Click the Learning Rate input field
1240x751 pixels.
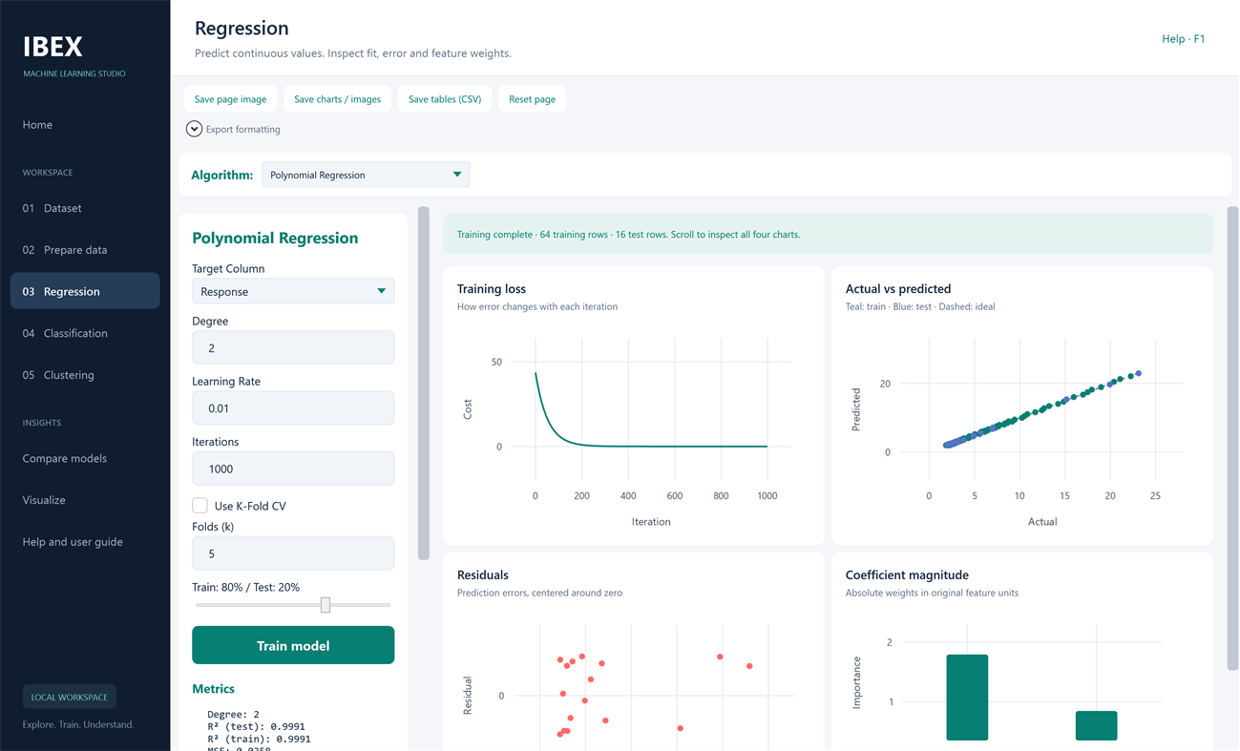[x=293, y=407]
